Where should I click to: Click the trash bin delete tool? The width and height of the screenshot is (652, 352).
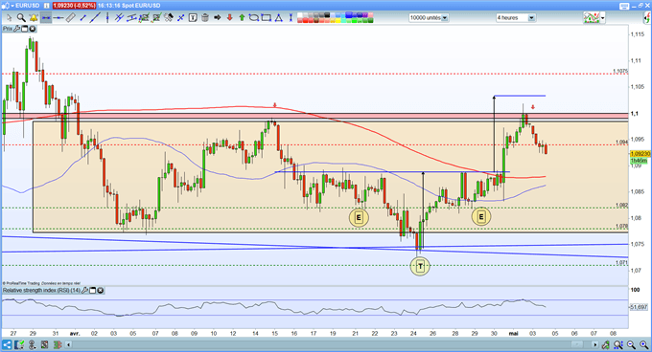coord(205,18)
